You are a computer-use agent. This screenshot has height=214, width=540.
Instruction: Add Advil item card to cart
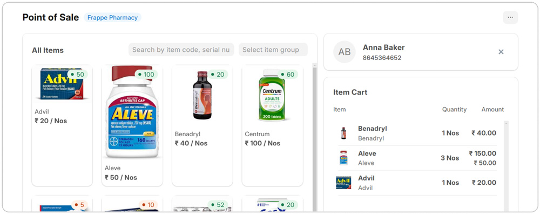point(62,125)
